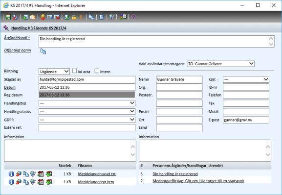Click the two-documents copy icon in toolbar
The height and width of the screenshot is (195, 282).
point(91,17)
